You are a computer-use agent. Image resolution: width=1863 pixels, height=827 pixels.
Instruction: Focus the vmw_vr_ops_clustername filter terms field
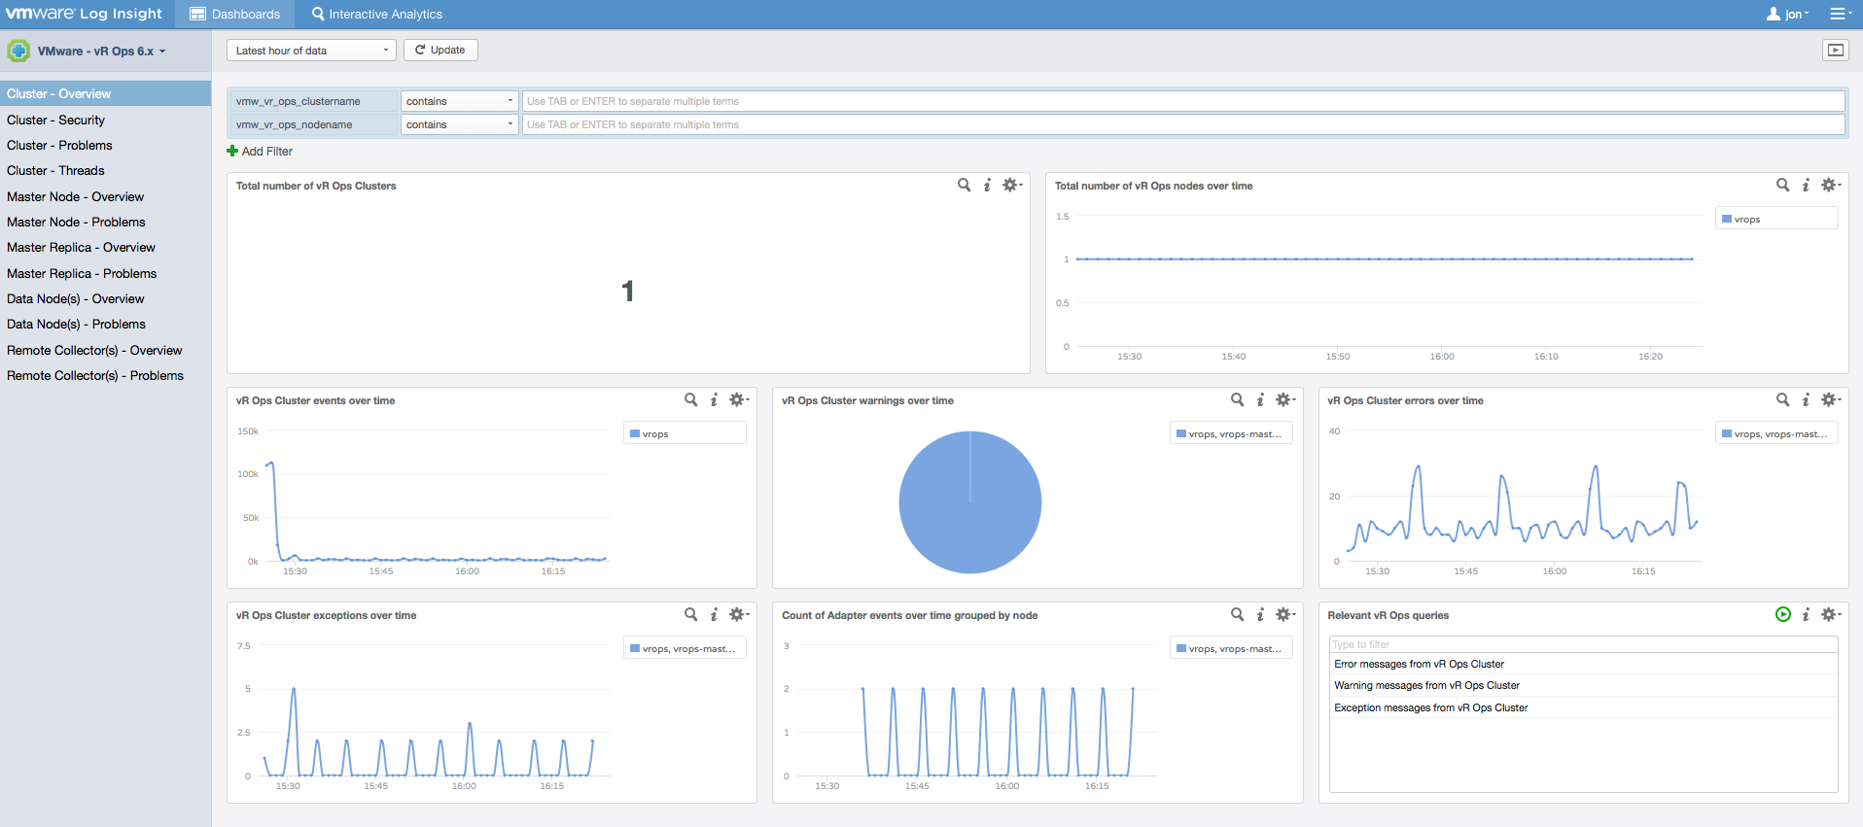tap(1183, 101)
